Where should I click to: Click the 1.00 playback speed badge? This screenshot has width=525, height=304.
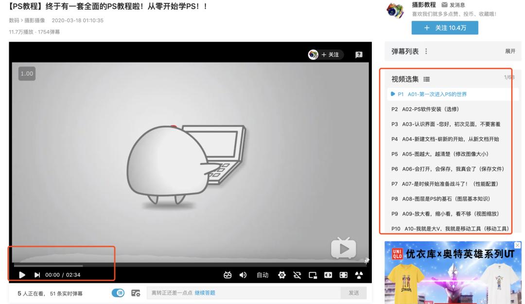27,74
